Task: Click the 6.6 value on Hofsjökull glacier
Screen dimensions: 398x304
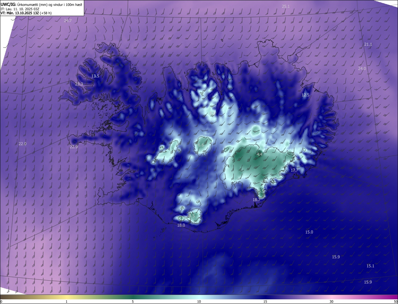Action: (x=201, y=145)
